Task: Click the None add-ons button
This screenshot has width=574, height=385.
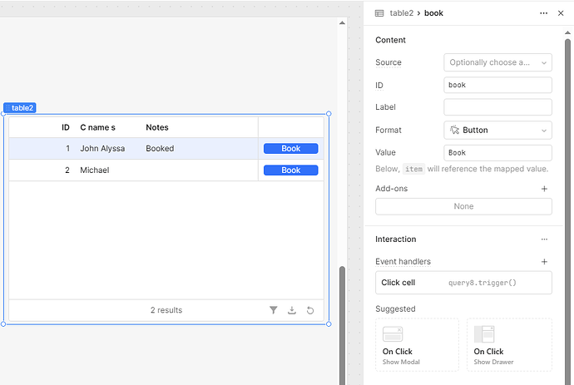Action: pyautogui.click(x=463, y=206)
